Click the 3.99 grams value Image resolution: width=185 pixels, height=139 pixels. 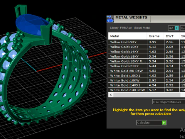click(x=153, y=42)
